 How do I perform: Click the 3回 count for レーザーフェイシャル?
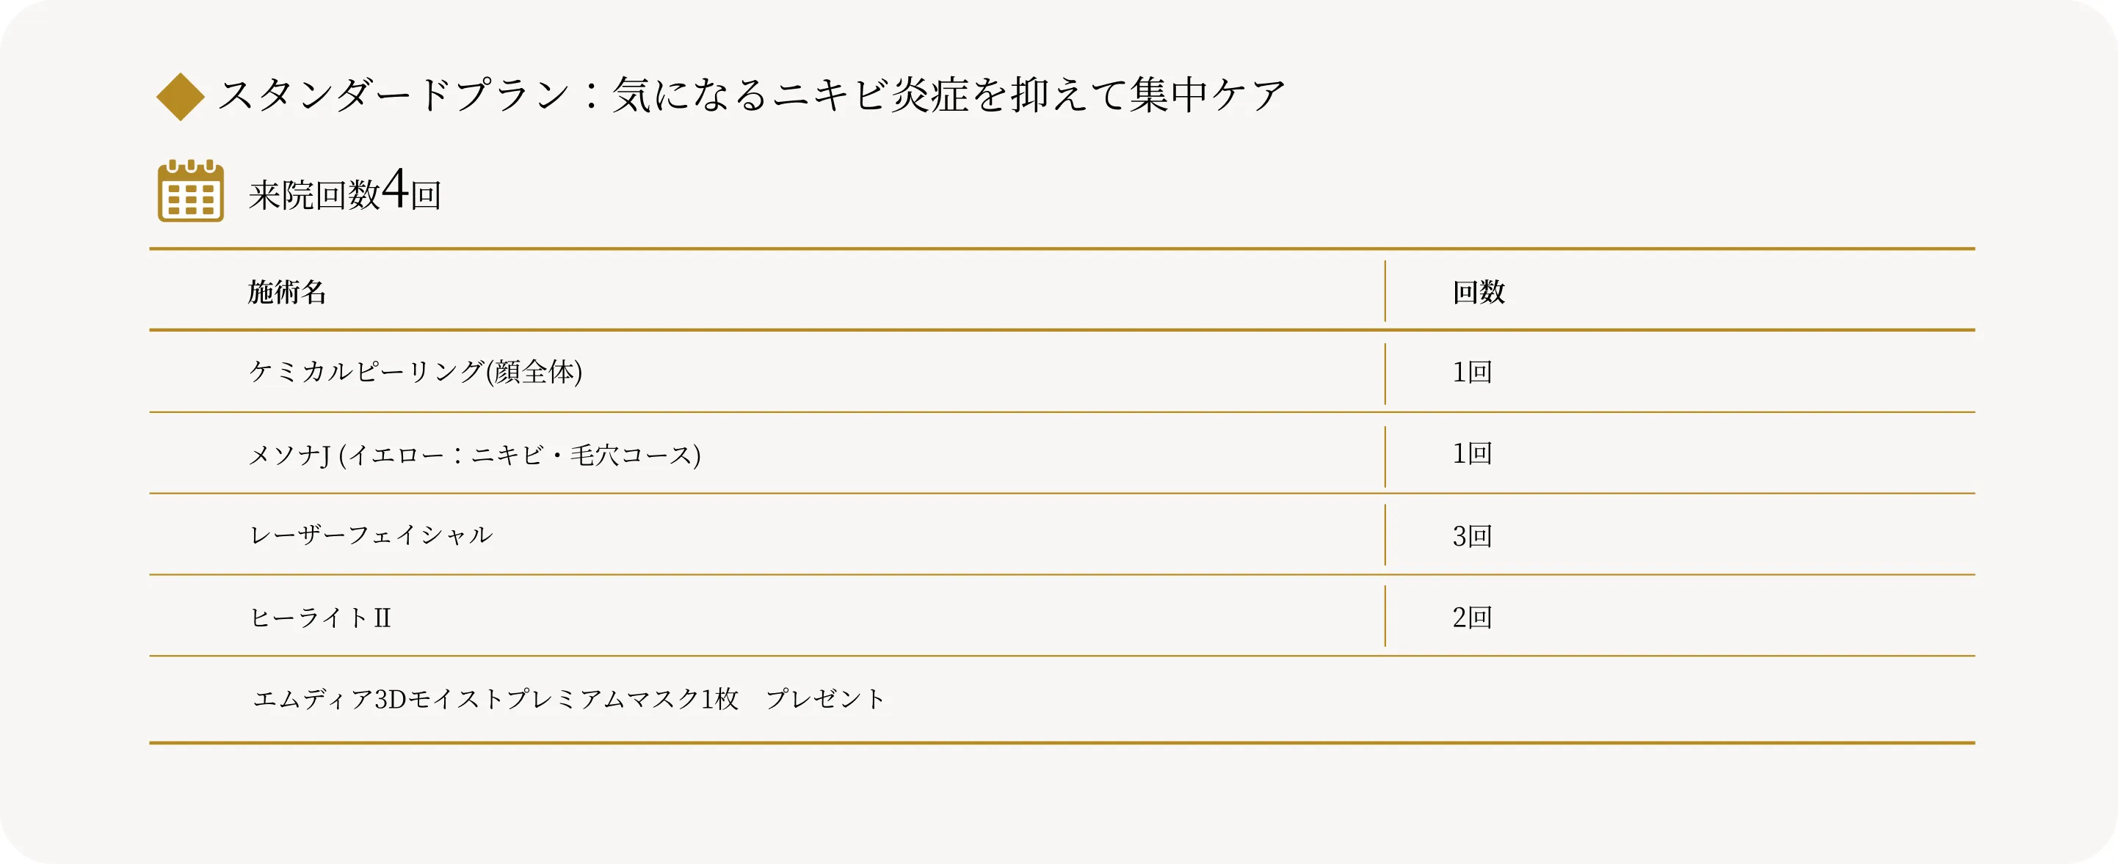tap(1472, 536)
